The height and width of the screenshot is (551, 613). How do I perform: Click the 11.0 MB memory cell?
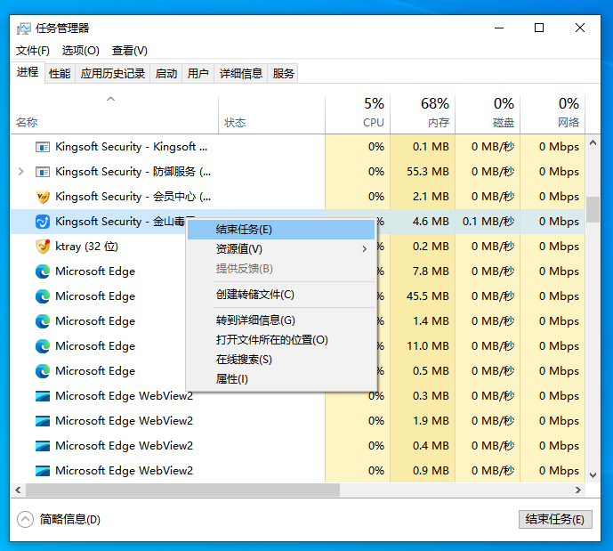[x=423, y=346]
